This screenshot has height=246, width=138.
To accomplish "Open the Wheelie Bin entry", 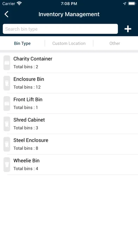I will pyautogui.click(x=69, y=165).
